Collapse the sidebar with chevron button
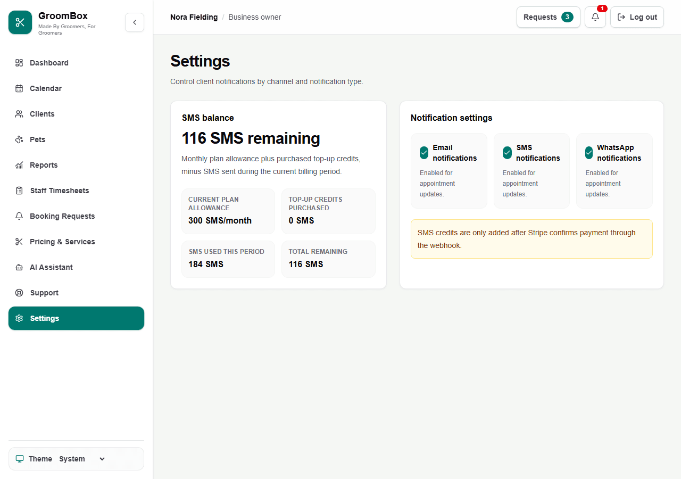 coord(135,22)
